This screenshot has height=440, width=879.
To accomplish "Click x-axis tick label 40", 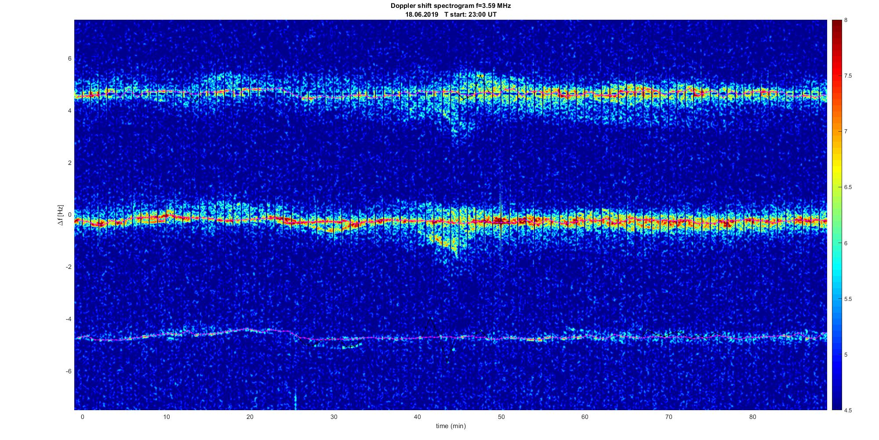I will (417, 417).
